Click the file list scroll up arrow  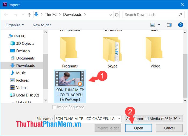point(185,33)
